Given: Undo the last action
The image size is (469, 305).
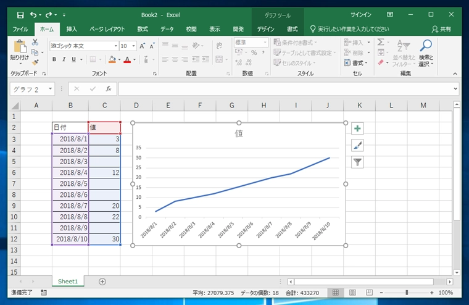Looking at the screenshot, I should 33,15.
